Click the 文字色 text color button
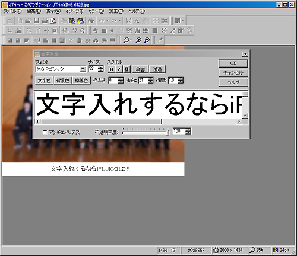This screenshot has height=256, width=297. [45, 81]
